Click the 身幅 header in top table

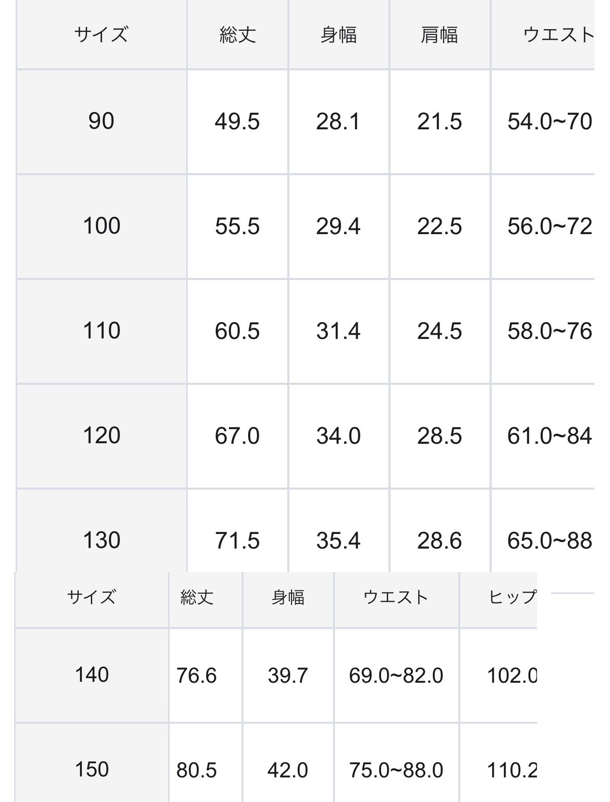pyautogui.click(x=338, y=35)
